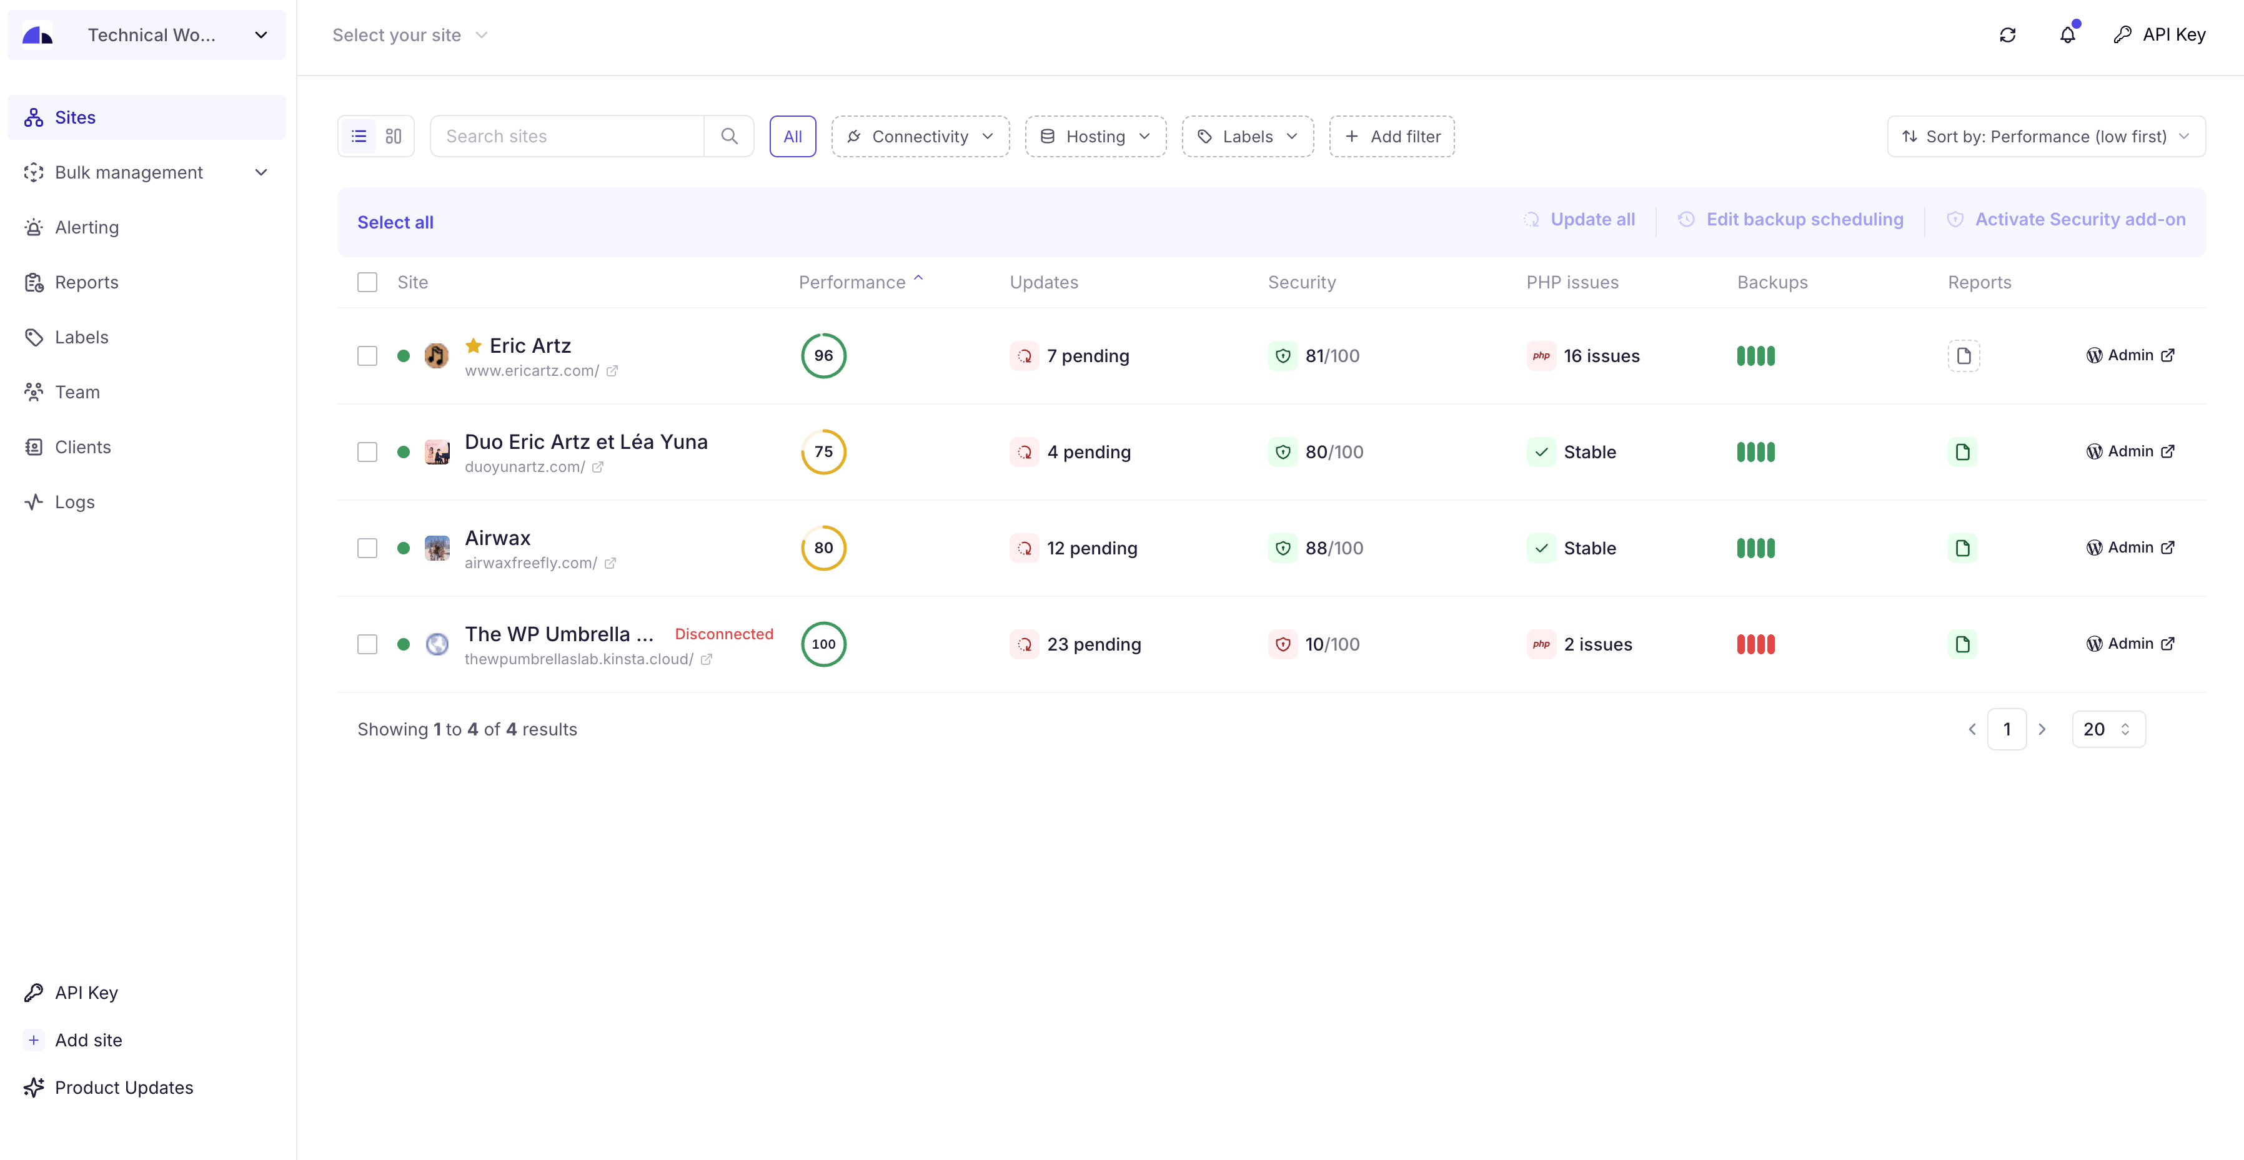Open duoyunartz.com external link icon

[598, 467]
